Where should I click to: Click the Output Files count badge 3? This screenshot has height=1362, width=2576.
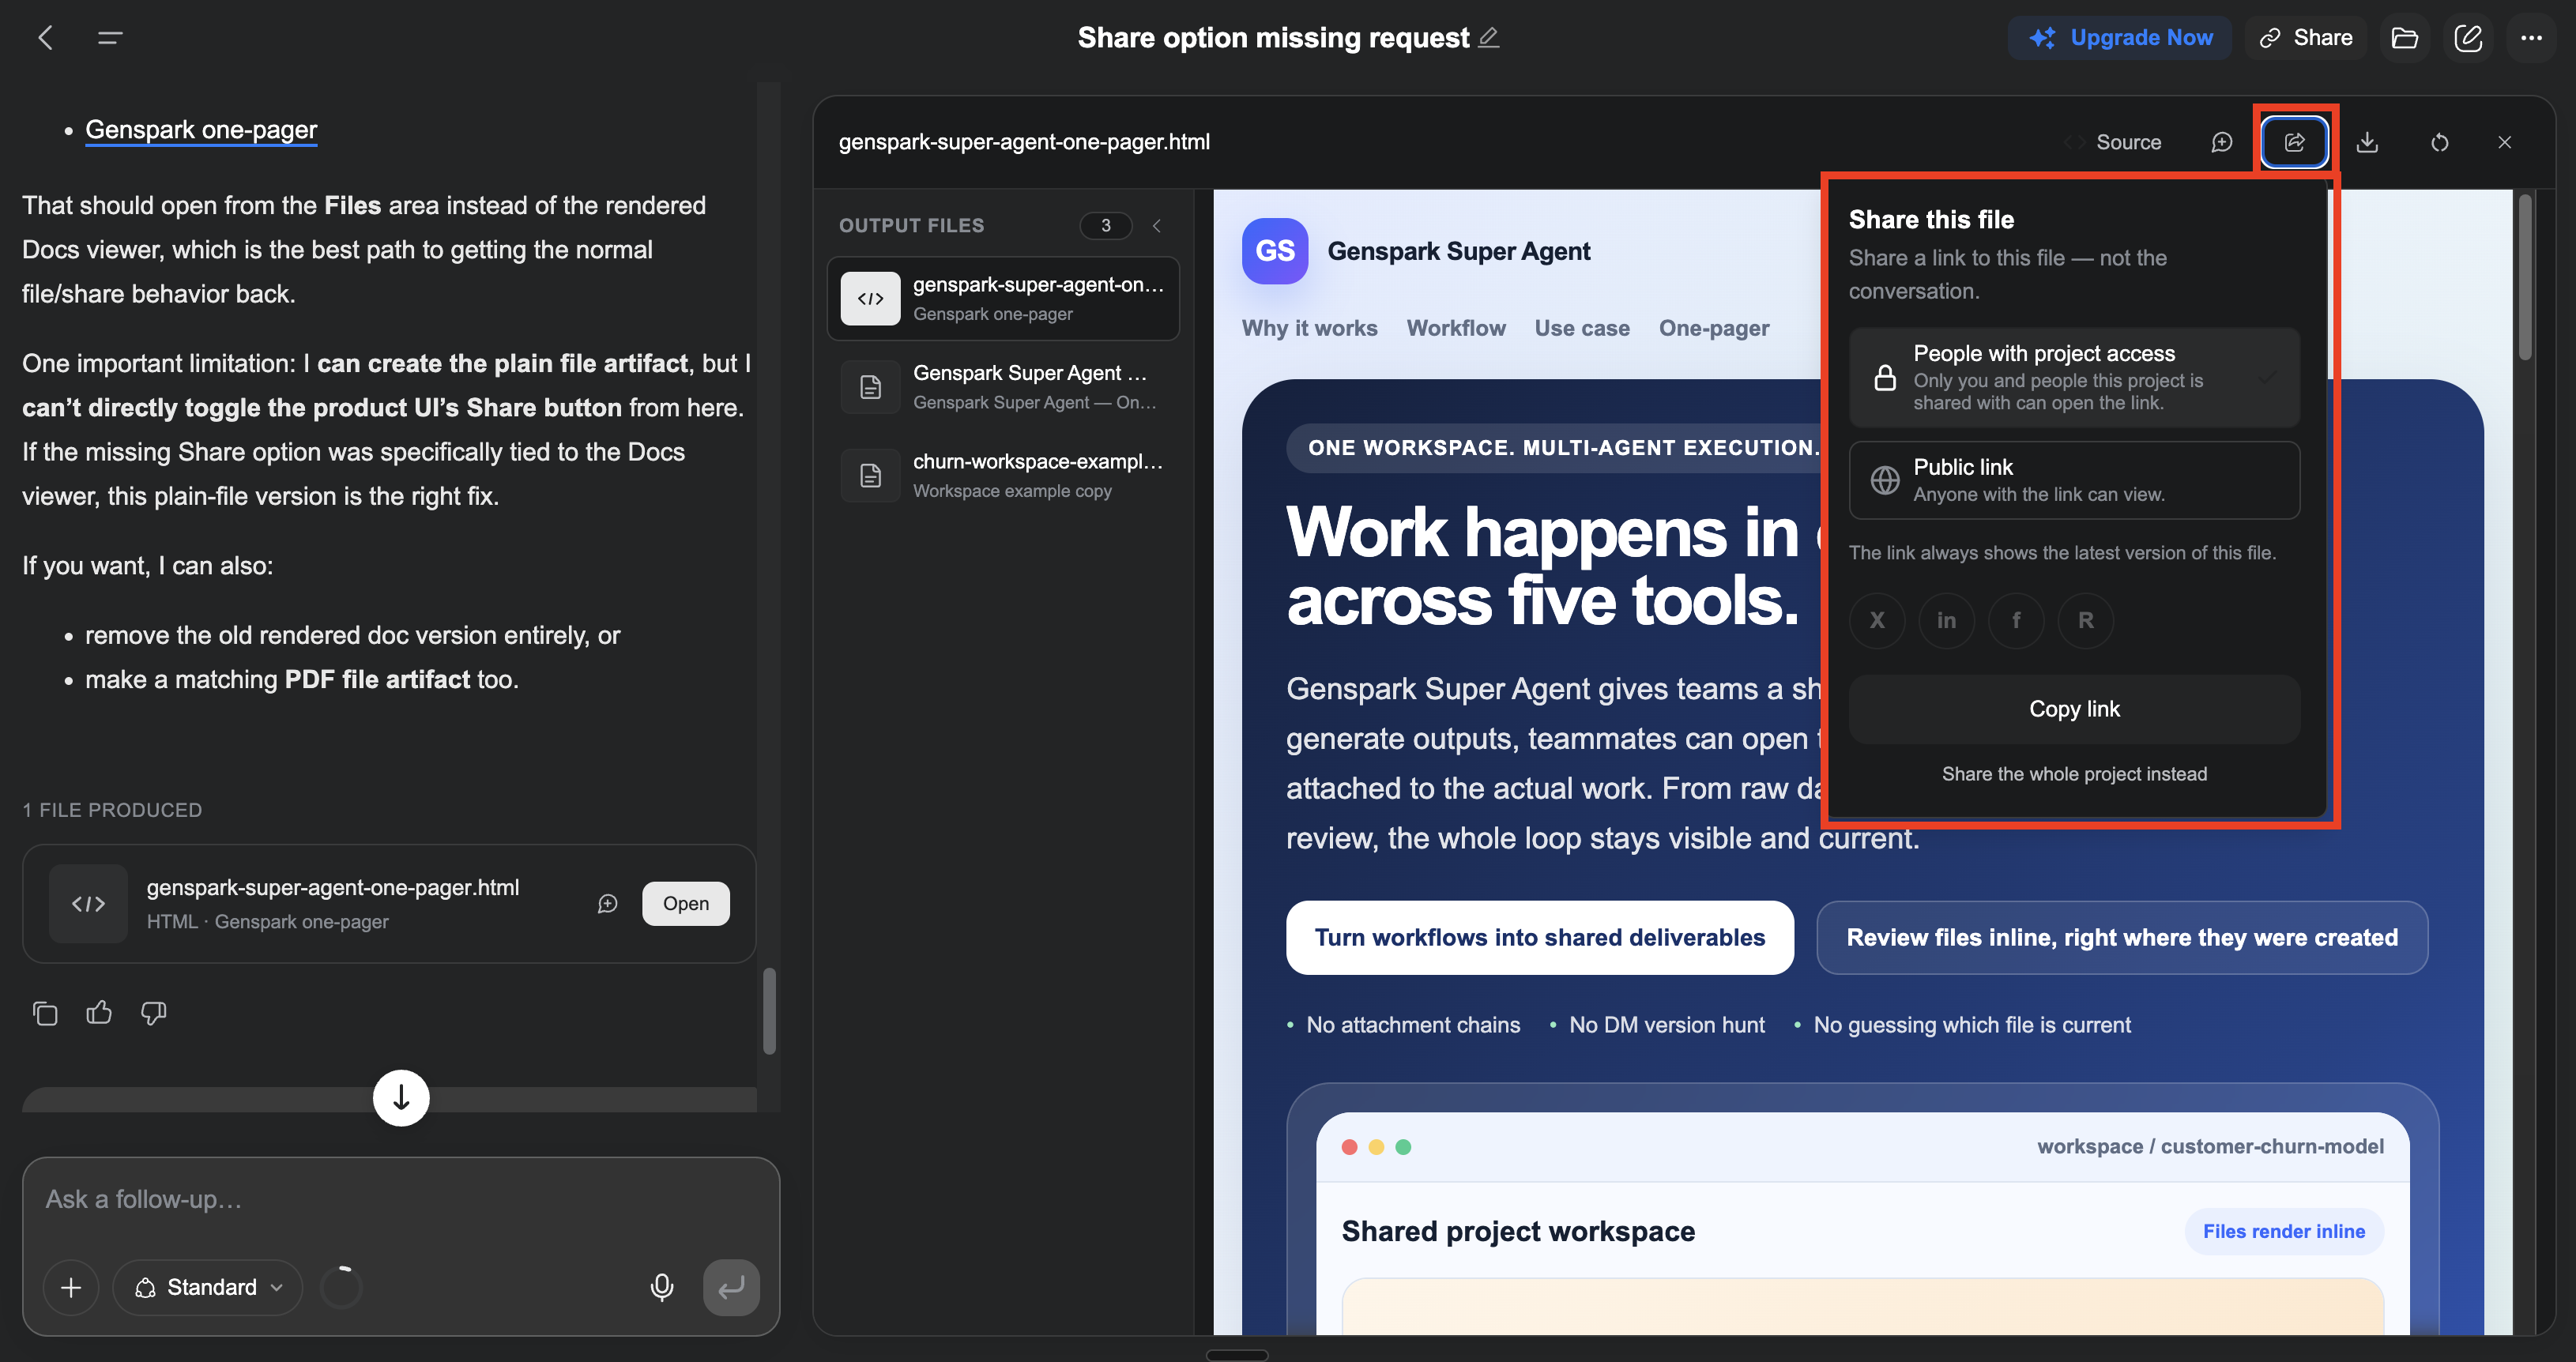click(1105, 226)
